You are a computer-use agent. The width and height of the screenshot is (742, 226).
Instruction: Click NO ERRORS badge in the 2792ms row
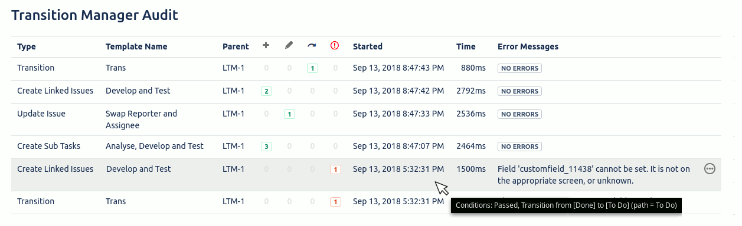[x=519, y=91]
